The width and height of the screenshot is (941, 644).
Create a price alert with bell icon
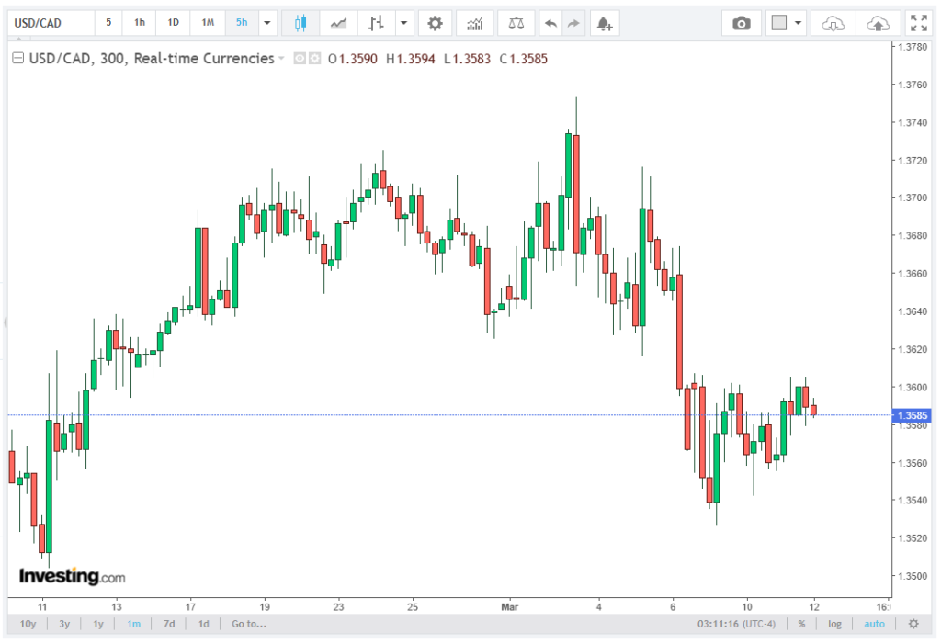click(x=603, y=23)
